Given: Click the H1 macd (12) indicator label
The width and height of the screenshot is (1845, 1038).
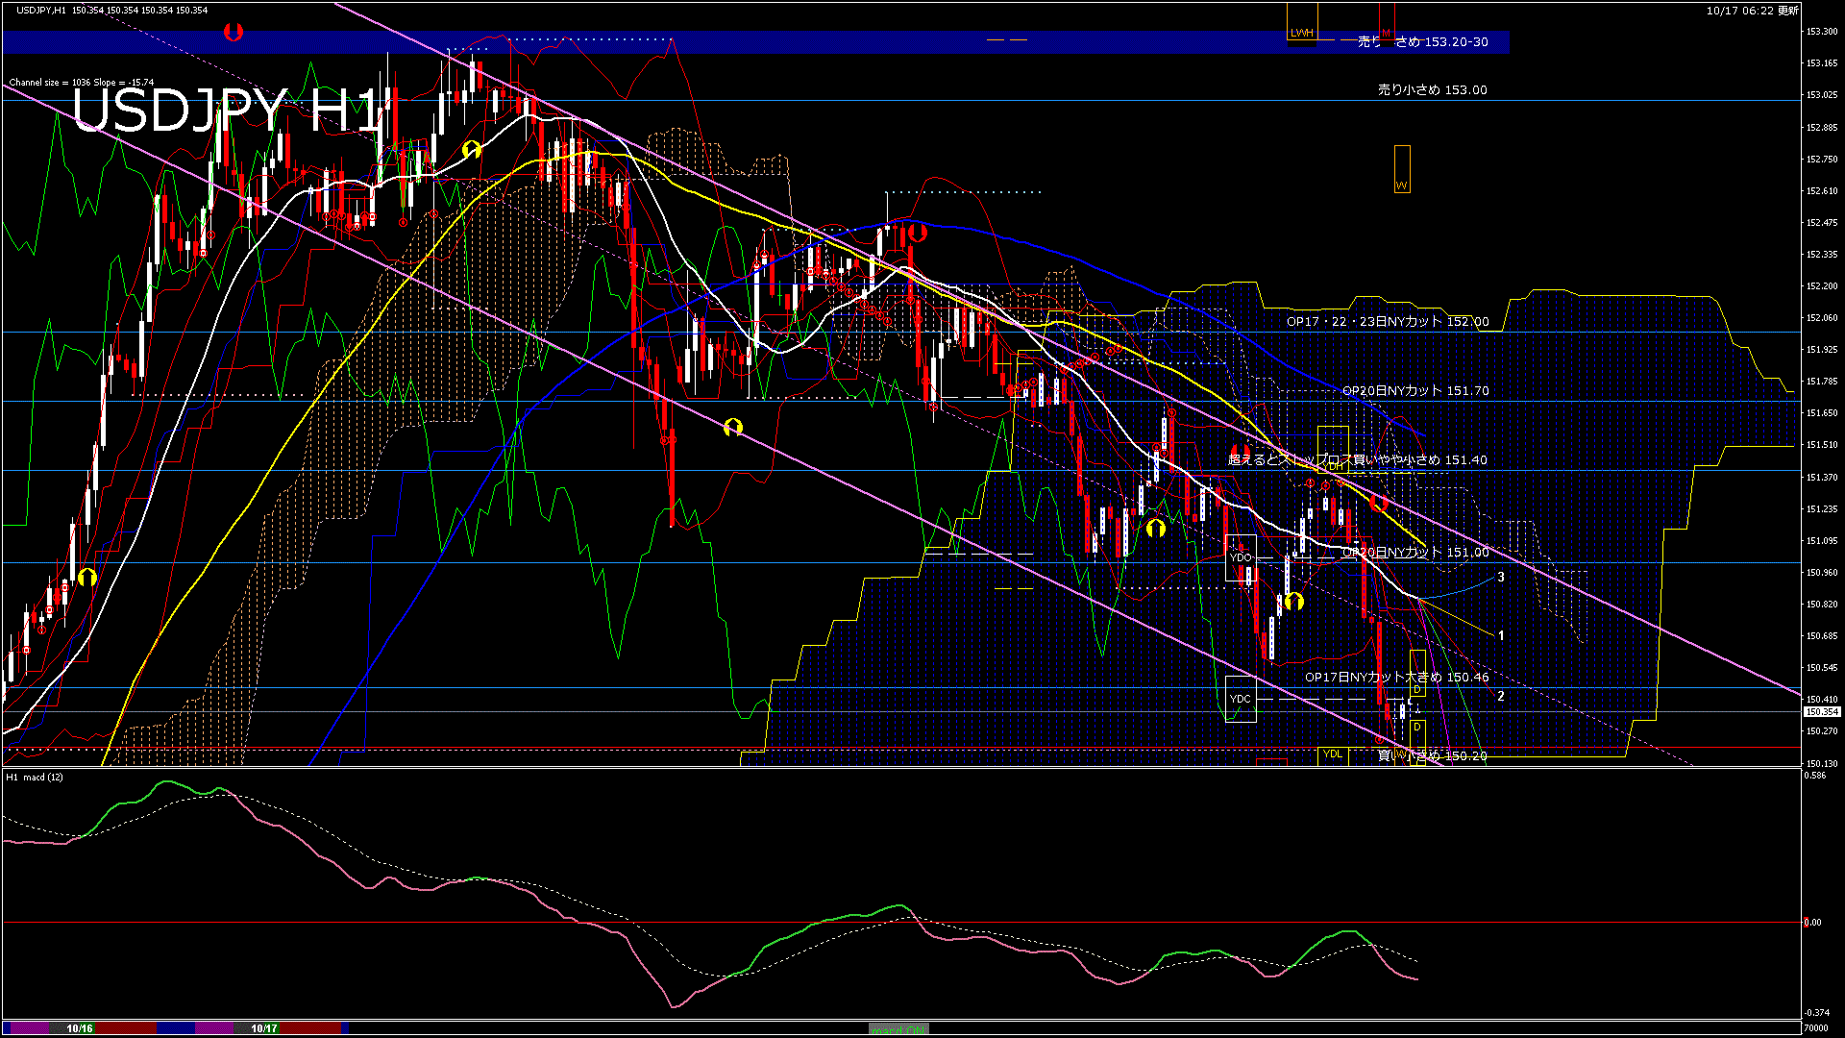Looking at the screenshot, I should coord(35,777).
